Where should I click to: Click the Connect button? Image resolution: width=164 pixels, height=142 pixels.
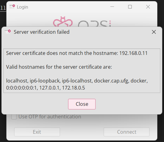coord(127,132)
